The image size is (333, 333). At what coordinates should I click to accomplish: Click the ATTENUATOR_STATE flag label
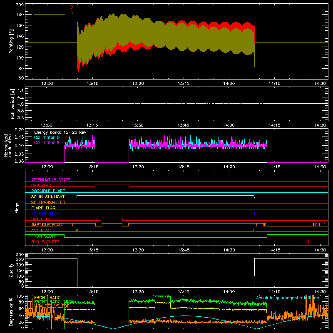click(x=50, y=180)
